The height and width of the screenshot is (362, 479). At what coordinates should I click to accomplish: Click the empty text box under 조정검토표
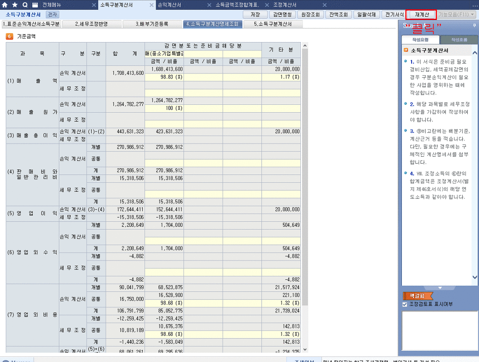(439, 331)
